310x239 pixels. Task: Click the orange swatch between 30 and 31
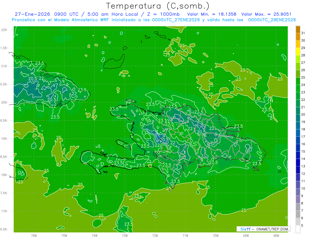[x=298, y=37]
